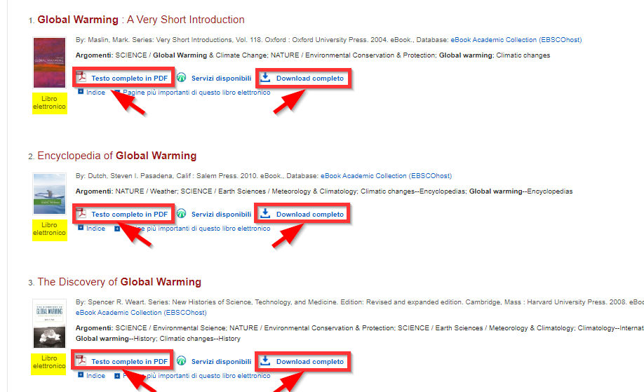Open the PDF icon for Encyclopedia of Global Warming

81,214
